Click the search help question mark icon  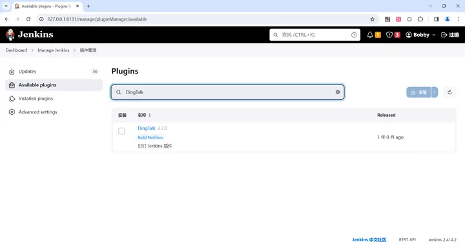(354, 35)
